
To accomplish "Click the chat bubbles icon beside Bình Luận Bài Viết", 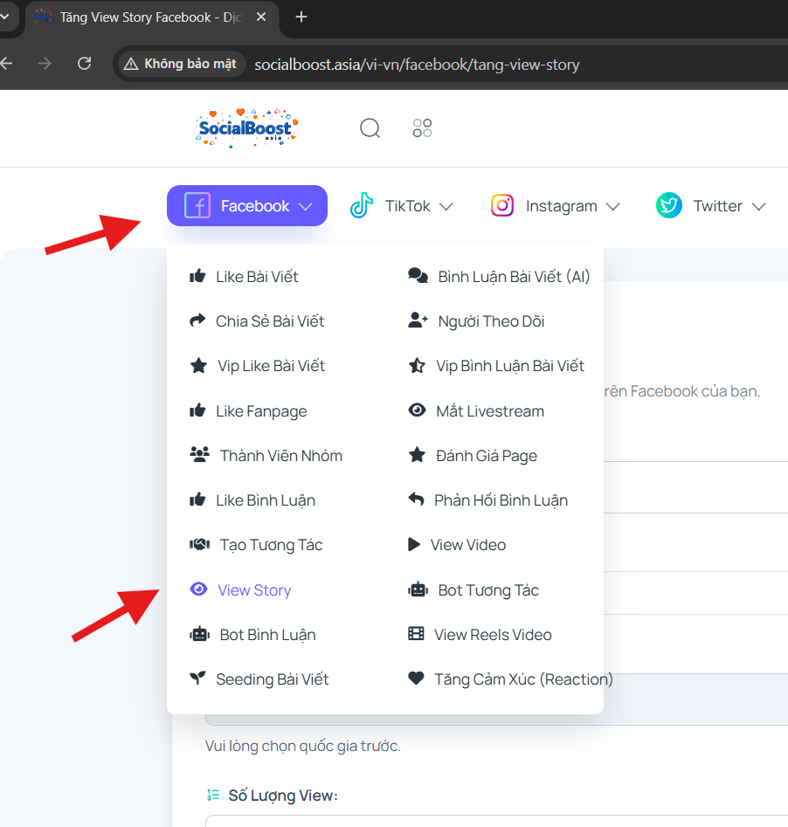I will click(418, 276).
